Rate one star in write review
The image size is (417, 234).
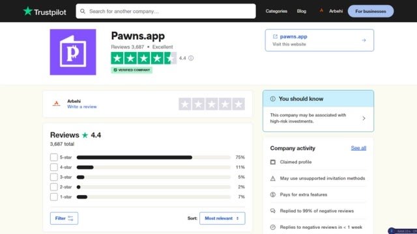[185, 104]
